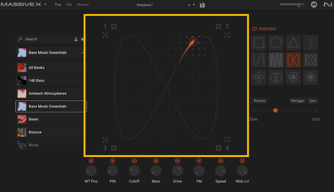Select the highlighted Bass Music Essentials bank

click(x=51, y=106)
